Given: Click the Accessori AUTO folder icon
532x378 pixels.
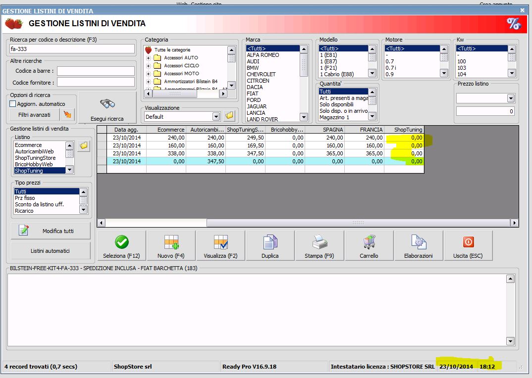Looking at the screenshot, I should click(157, 57).
